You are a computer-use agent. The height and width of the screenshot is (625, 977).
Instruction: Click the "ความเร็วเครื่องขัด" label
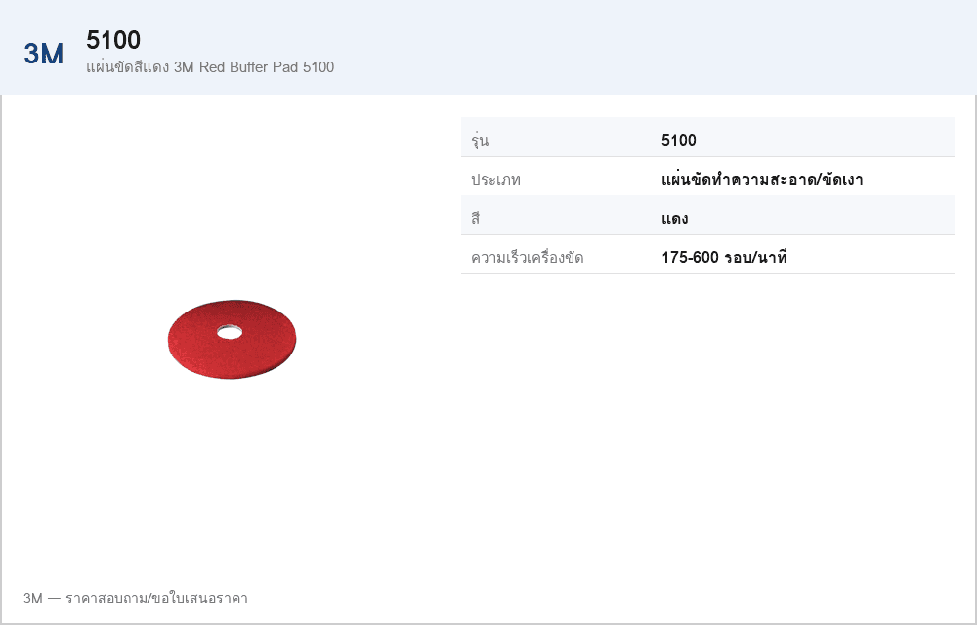point(528,257)
